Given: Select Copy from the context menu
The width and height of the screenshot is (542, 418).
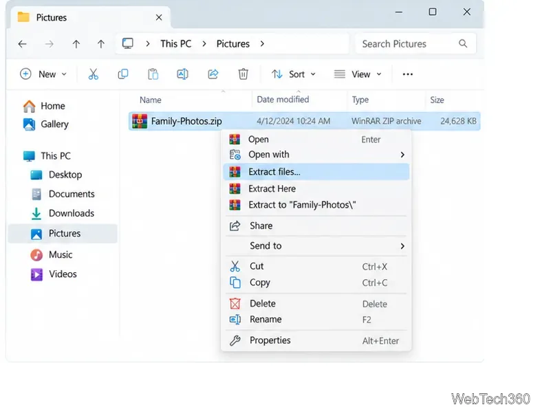Looking at the screenshot, I should 316,283.
